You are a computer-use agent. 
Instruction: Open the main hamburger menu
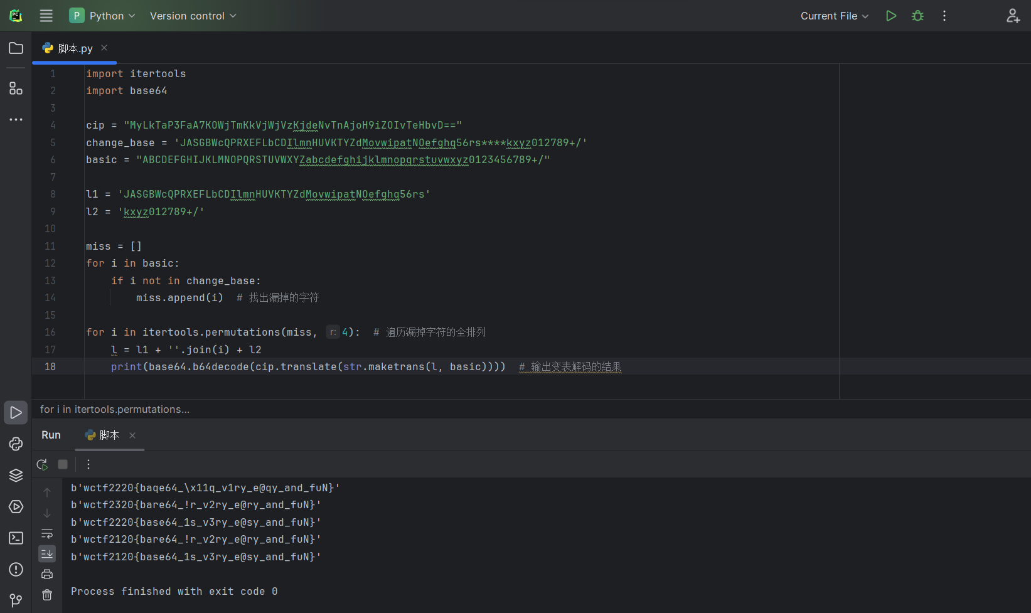click(x=46, y=16)
